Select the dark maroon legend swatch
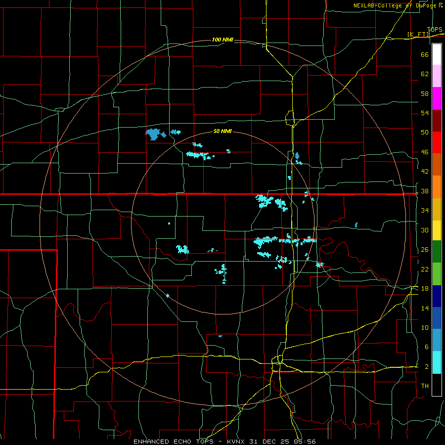The width and height of the screenshot is (445, 445). tap(437, 120)
